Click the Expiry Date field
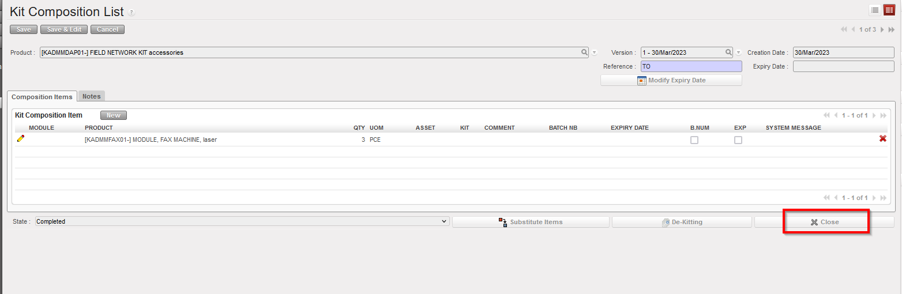The width and height of the screenshot is (902, 294). (844, 66)
